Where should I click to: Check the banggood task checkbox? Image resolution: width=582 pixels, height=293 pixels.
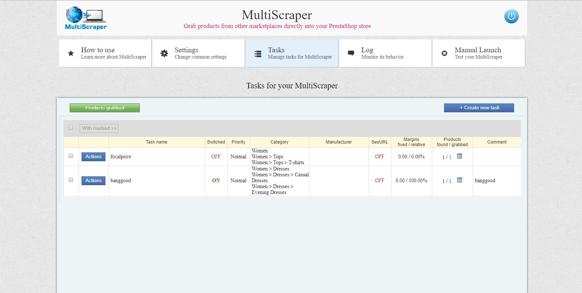tap(71, 180)
